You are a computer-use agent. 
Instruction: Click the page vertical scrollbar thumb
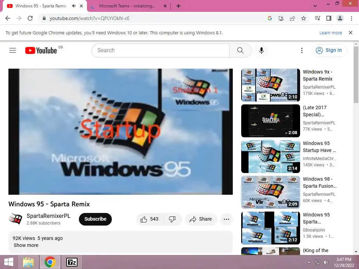pyautogui.click(x=356, y=75)
